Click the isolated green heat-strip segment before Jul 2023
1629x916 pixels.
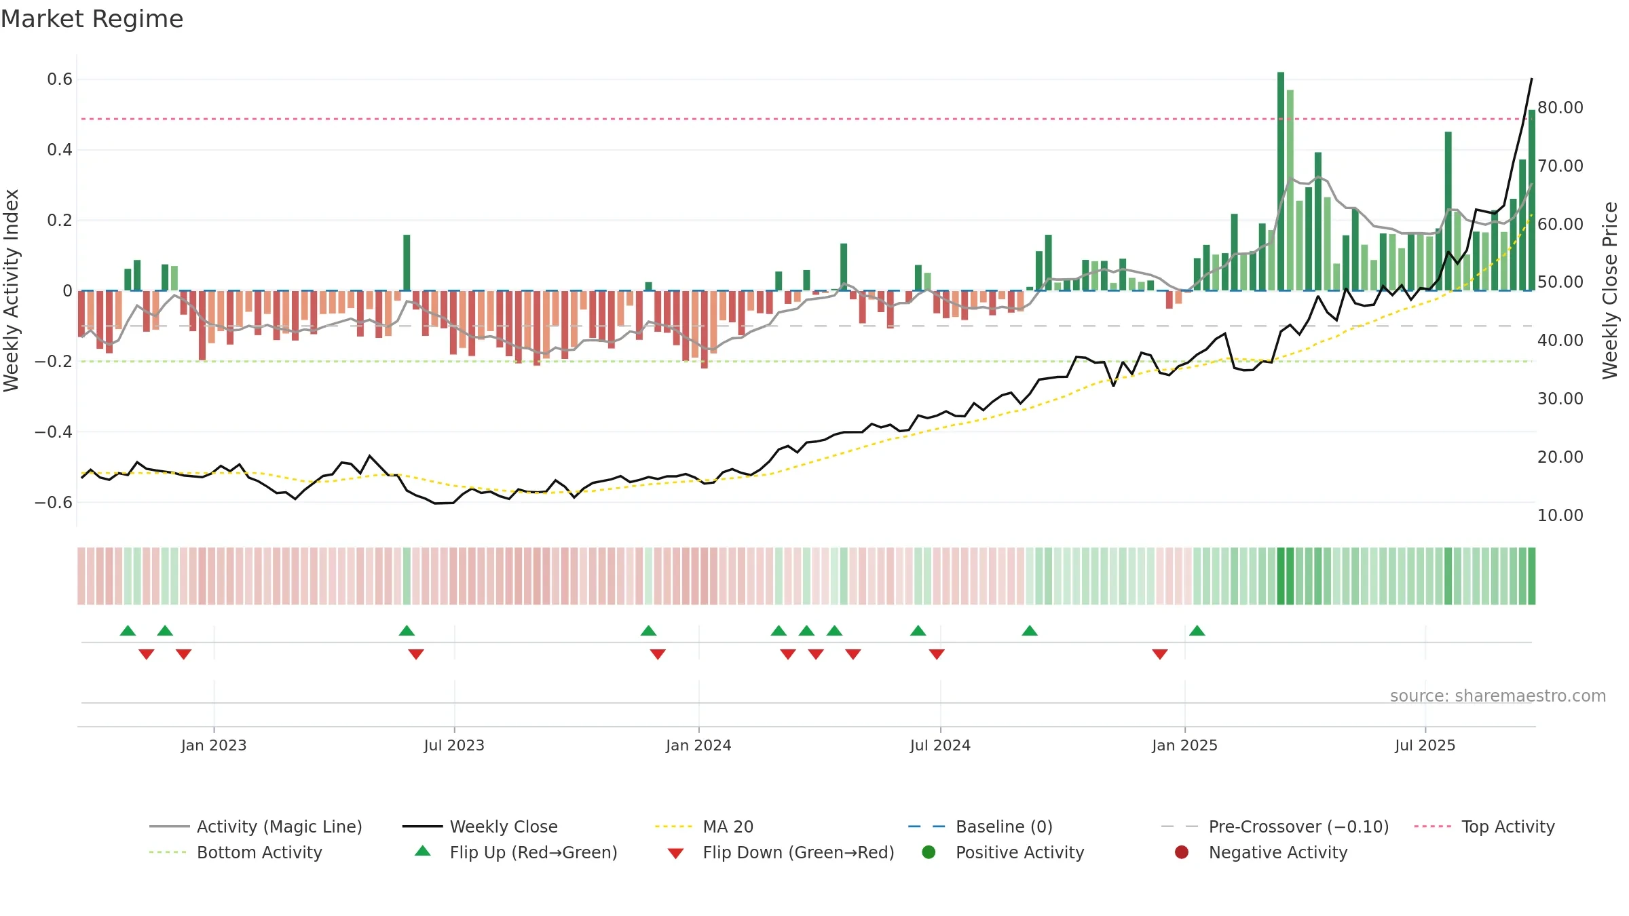(x=407, y=576)
